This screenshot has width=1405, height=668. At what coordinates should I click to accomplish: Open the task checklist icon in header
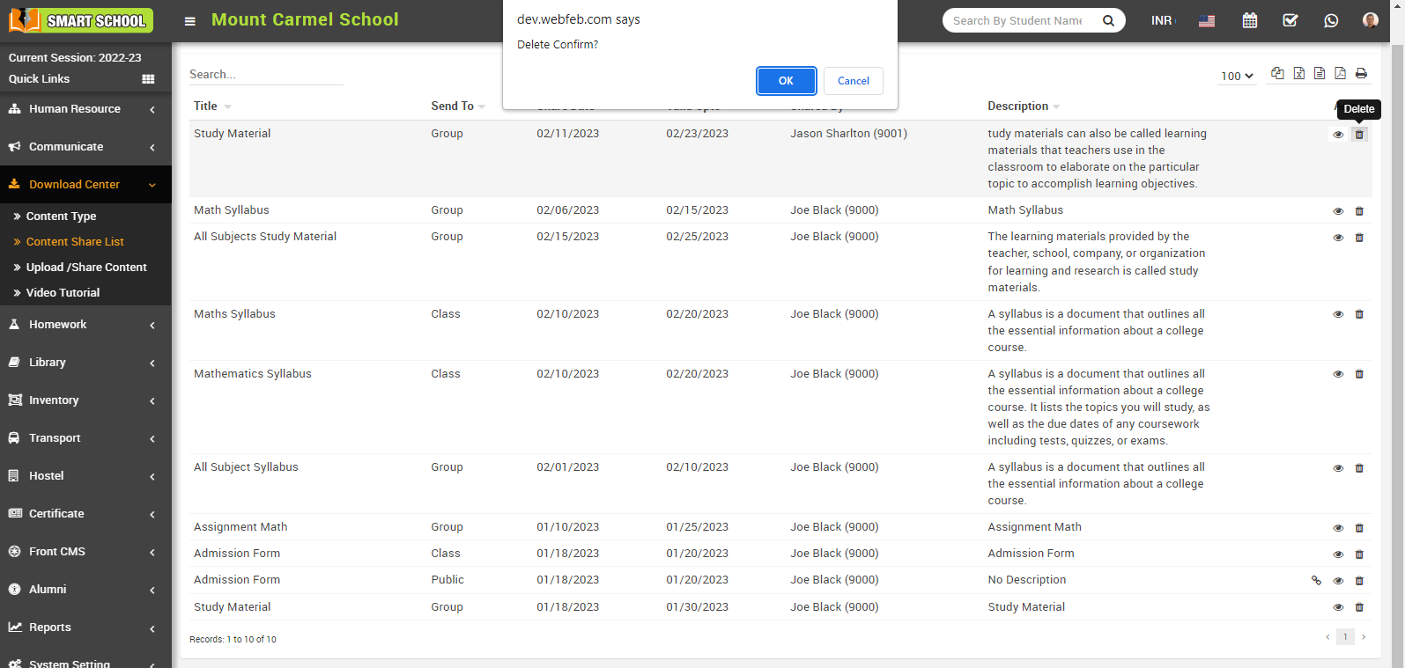point(1290,20)
